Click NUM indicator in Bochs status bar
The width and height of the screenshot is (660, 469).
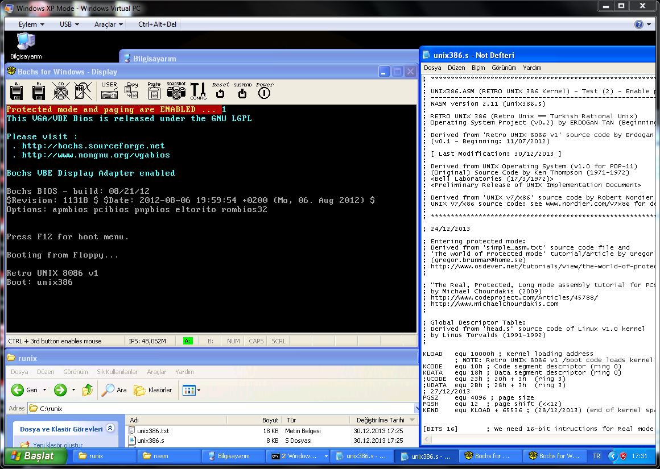(233, 341)
